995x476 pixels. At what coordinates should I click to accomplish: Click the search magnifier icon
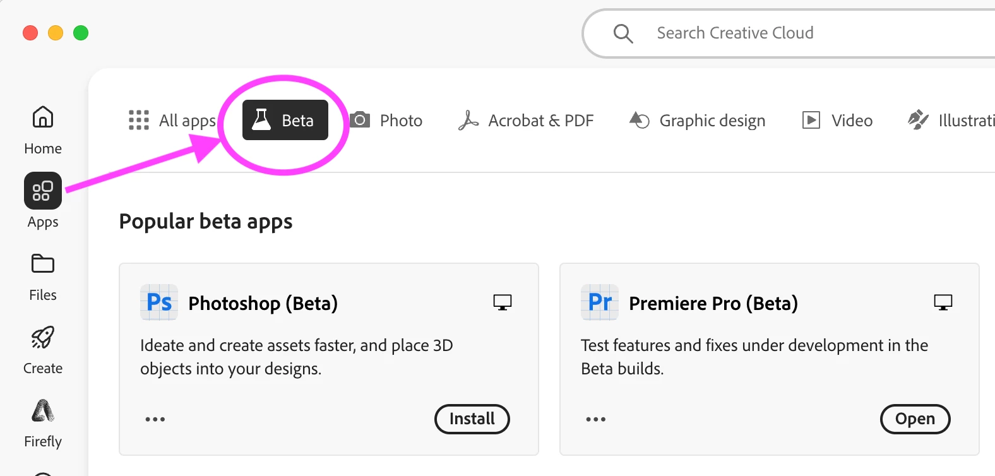(x=623, y=33)
